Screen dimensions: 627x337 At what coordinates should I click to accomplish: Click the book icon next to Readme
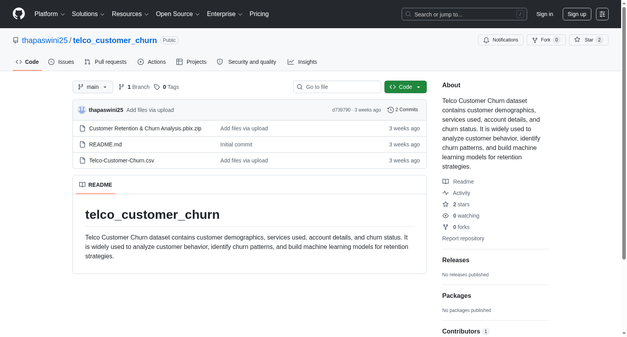click(x=446, y=182)
